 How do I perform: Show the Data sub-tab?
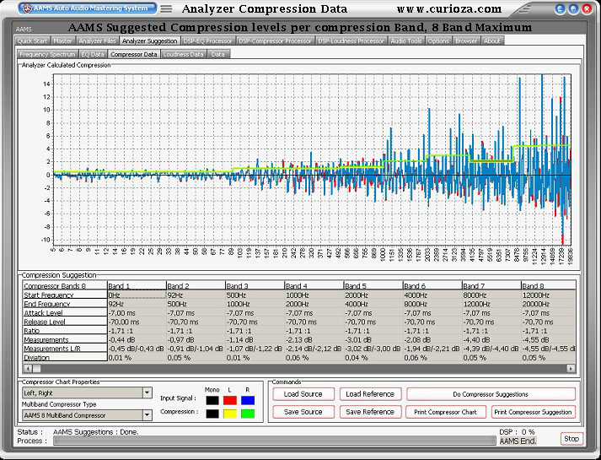(217, 54)
